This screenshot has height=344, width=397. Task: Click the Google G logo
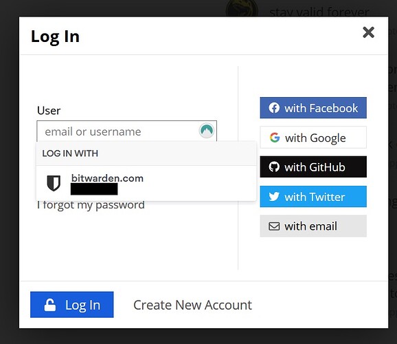point(275,138)
